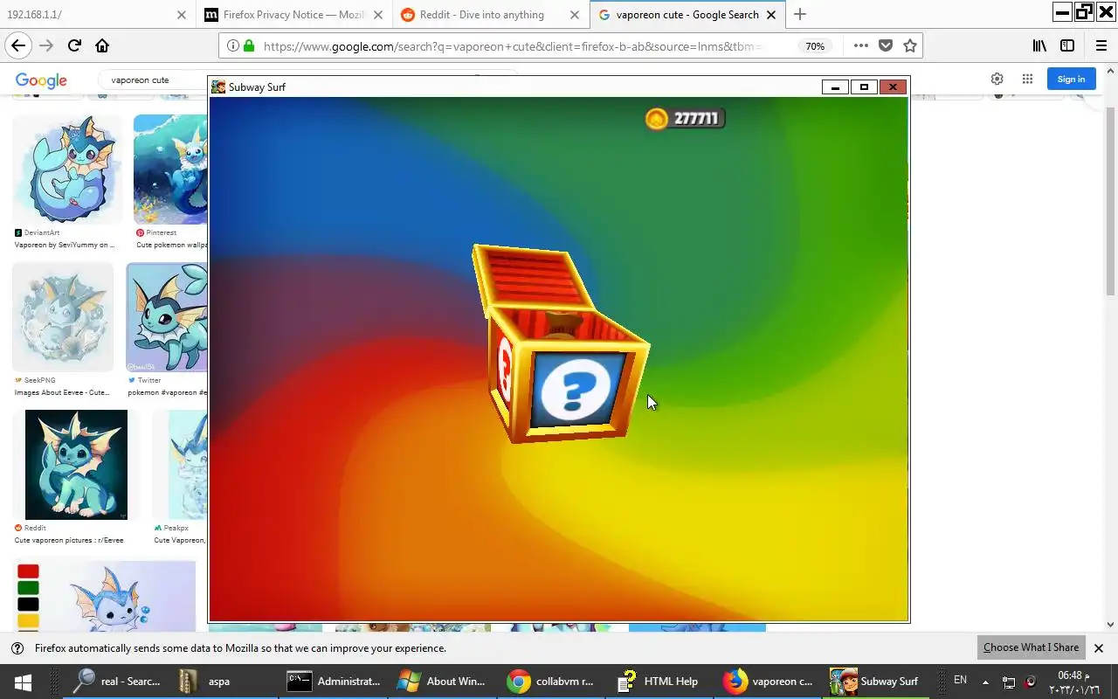
Task: Open the collabvm Chrome taskbar item
Action: click(x=552, y=682)
